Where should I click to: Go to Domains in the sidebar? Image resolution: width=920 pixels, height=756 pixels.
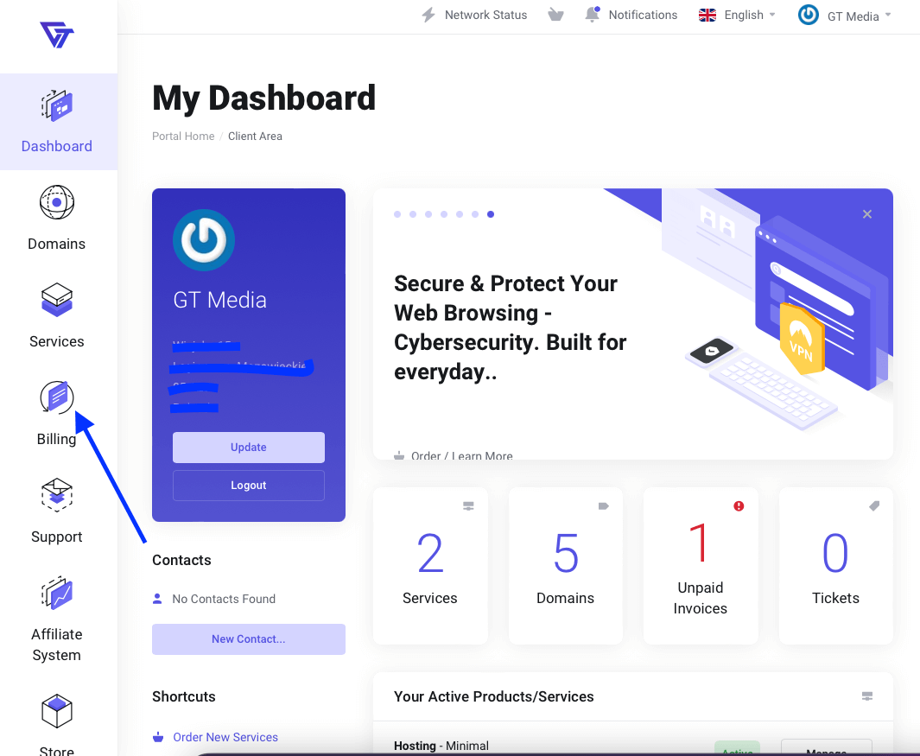tap(57, 244)
